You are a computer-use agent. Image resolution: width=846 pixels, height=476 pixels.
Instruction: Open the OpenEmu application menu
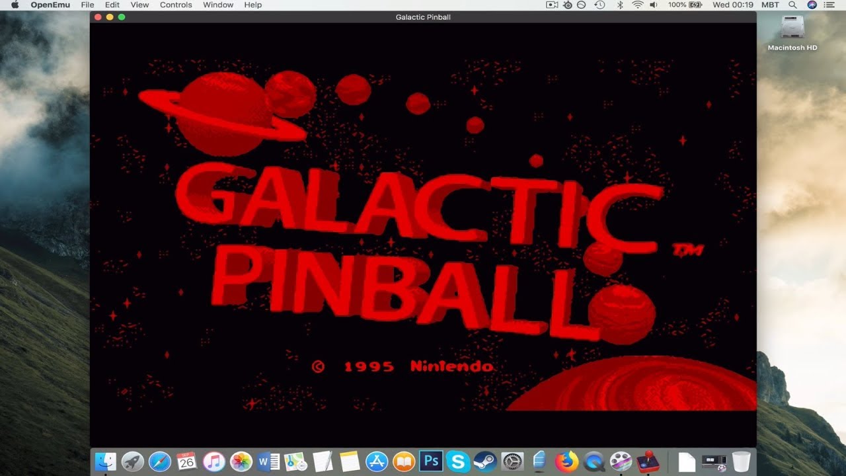click(x=50, y=5)
